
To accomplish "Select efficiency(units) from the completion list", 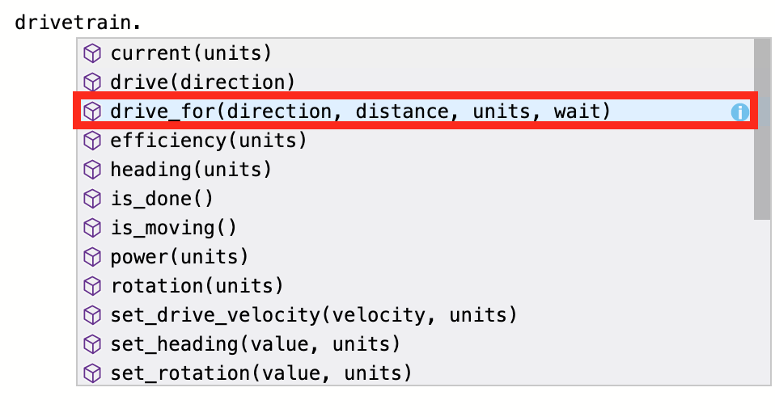I will (209, 141).
